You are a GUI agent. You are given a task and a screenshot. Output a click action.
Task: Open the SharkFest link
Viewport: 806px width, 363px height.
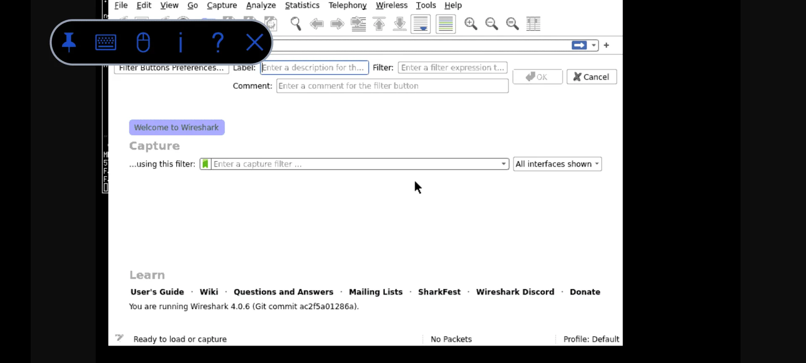tap(439, 292)
